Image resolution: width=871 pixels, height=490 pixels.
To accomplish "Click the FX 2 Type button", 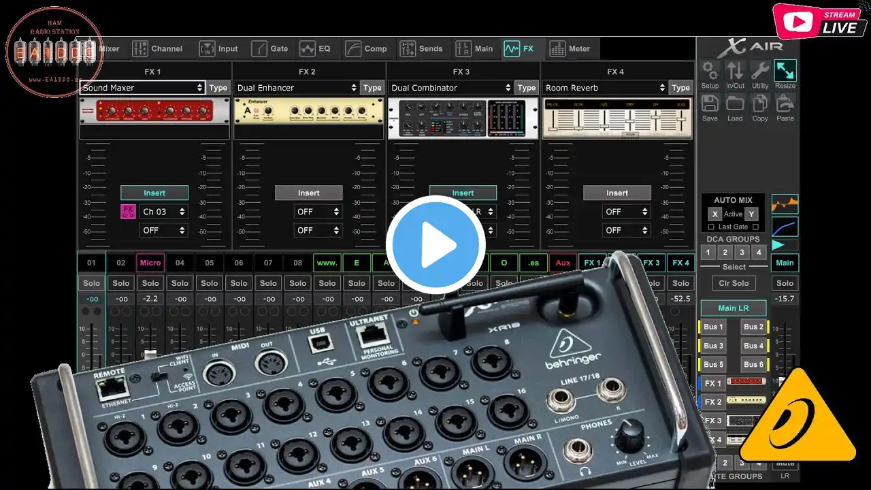I will [372, 88].
